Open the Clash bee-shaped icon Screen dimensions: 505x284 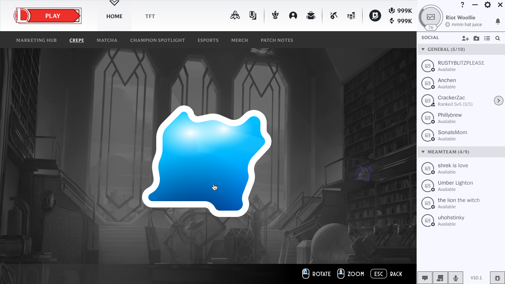pos(235,16)
